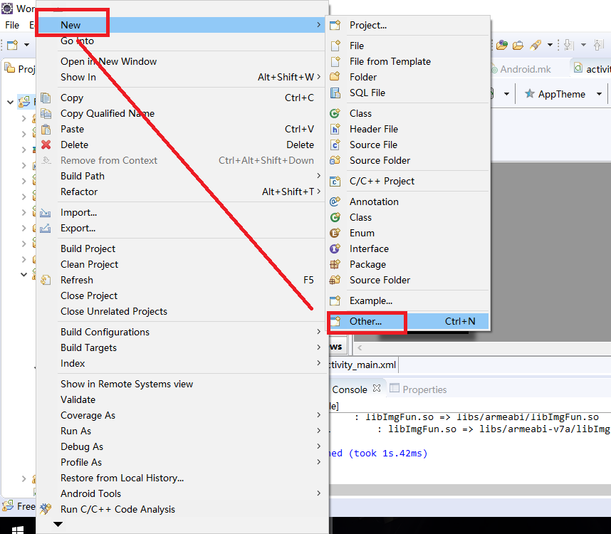611x534 pixels.
Task: Close the Console view tab
Action: point(377,388)
